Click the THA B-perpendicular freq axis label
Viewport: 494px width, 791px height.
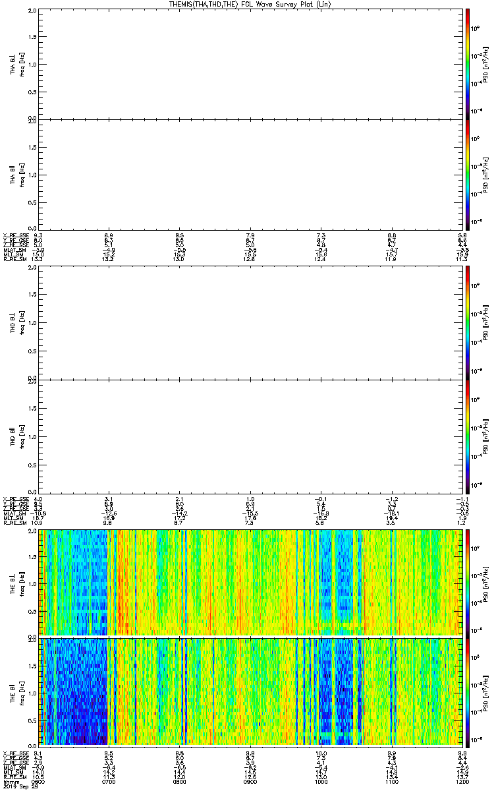coord(21,63)
